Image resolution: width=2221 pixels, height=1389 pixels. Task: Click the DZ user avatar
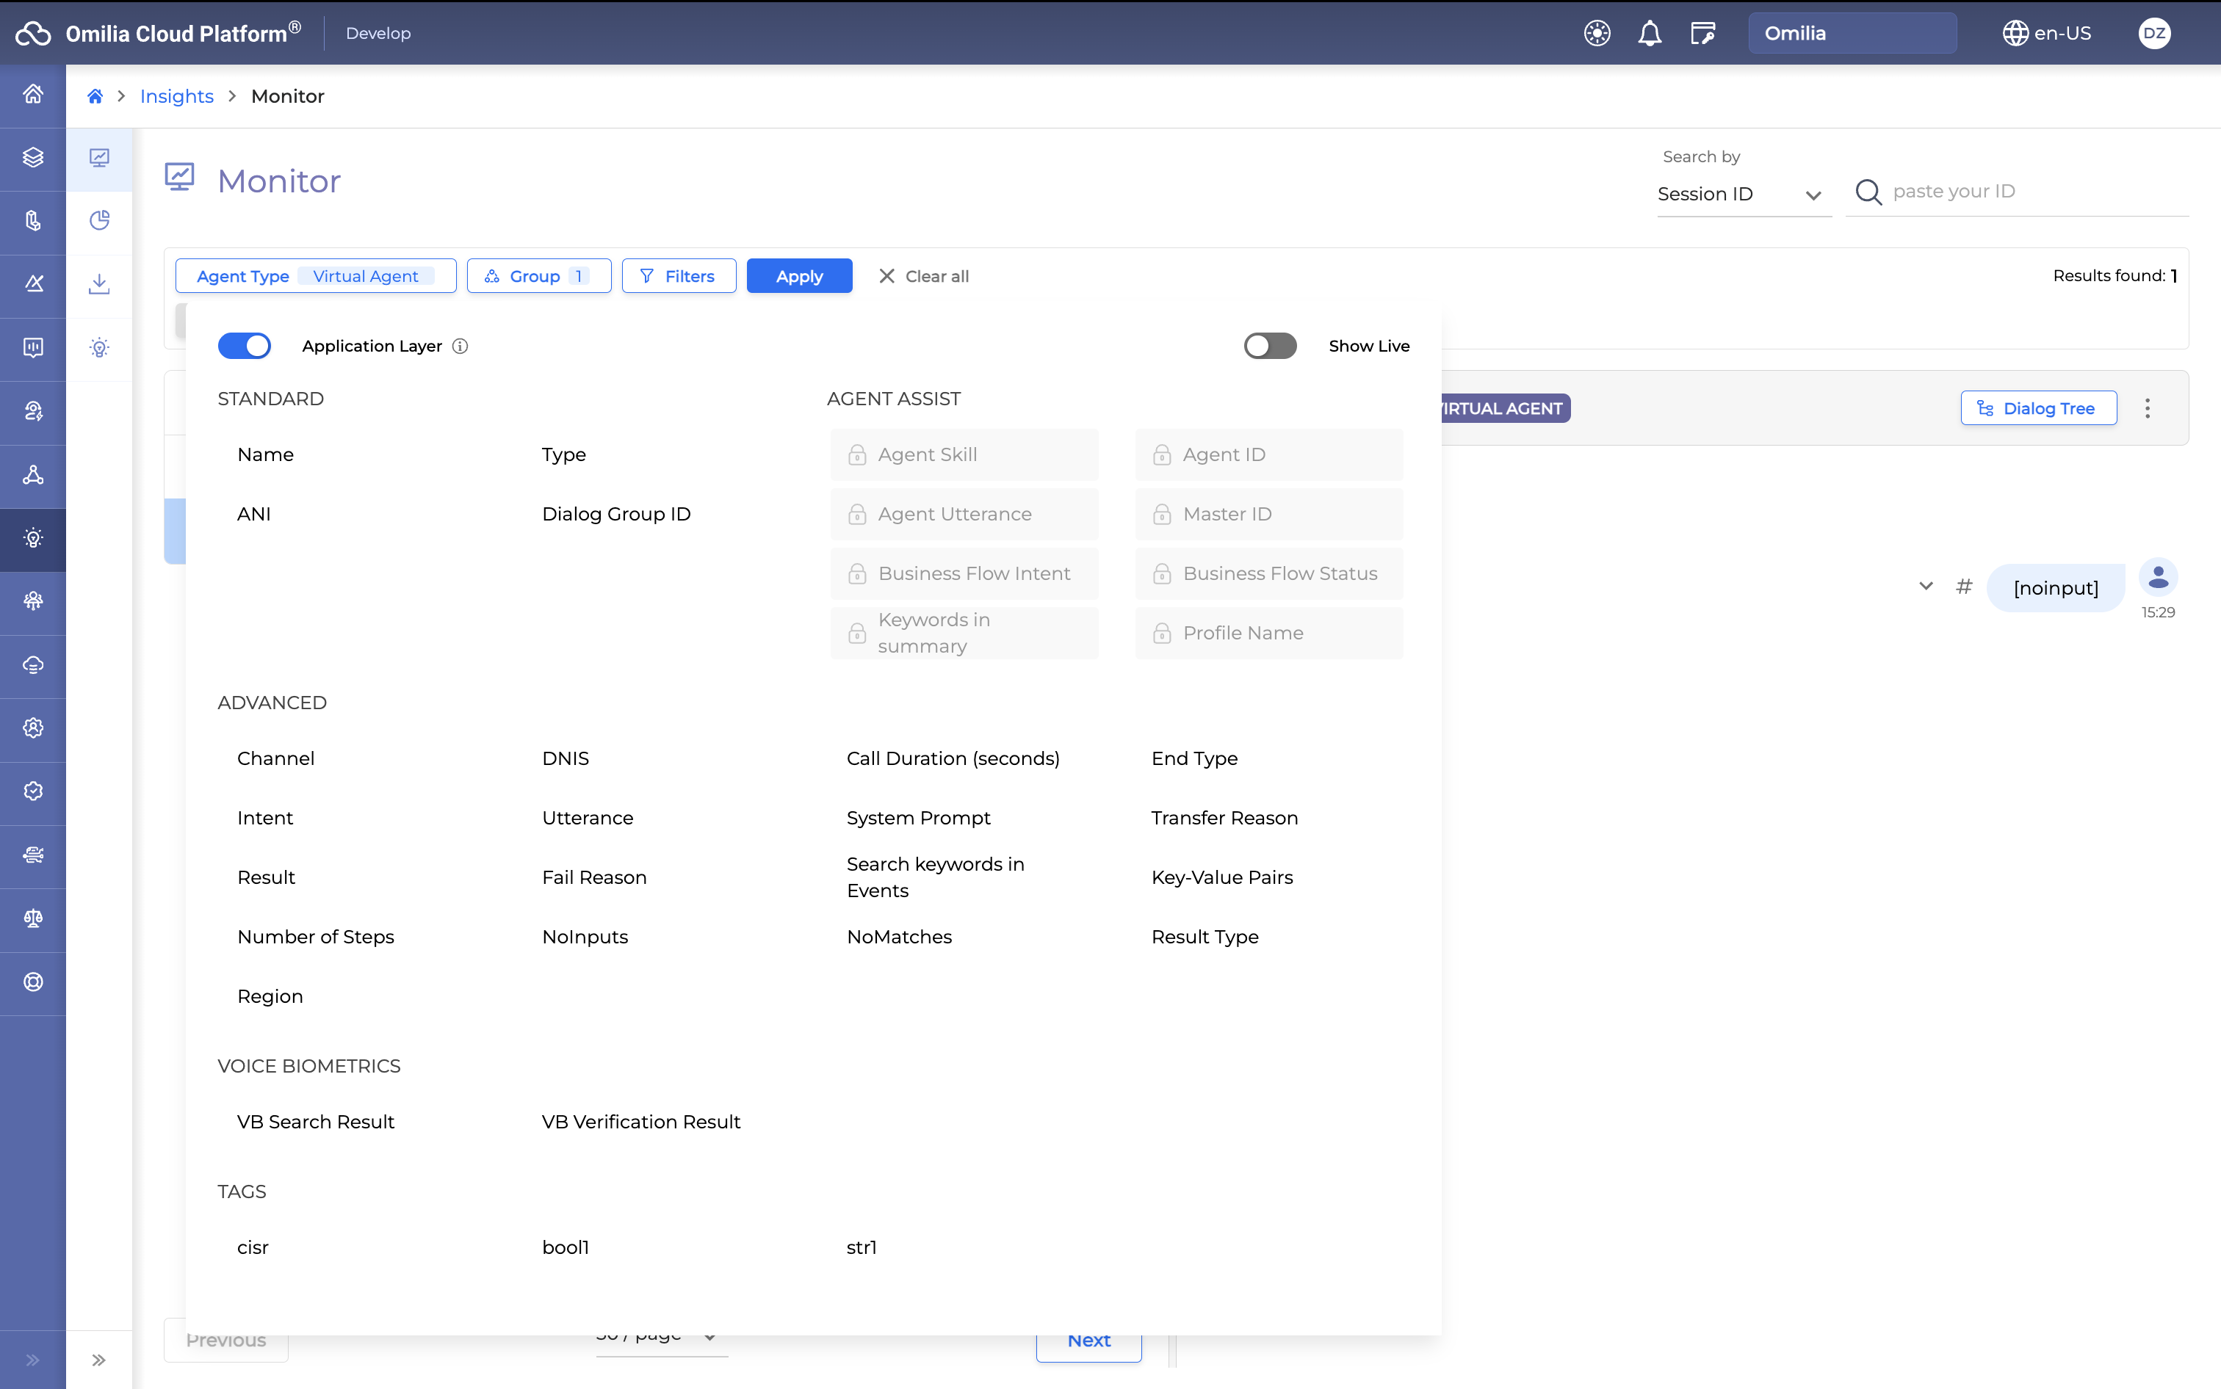point(2154,34)
